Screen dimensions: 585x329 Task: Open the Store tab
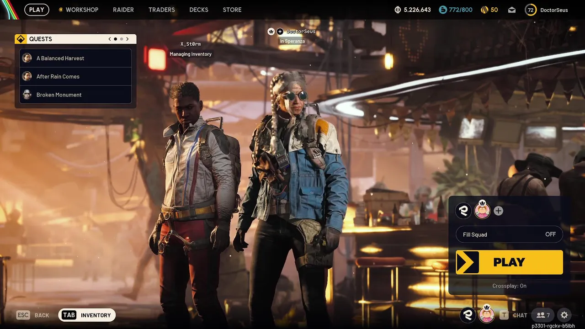click(232, 10)
